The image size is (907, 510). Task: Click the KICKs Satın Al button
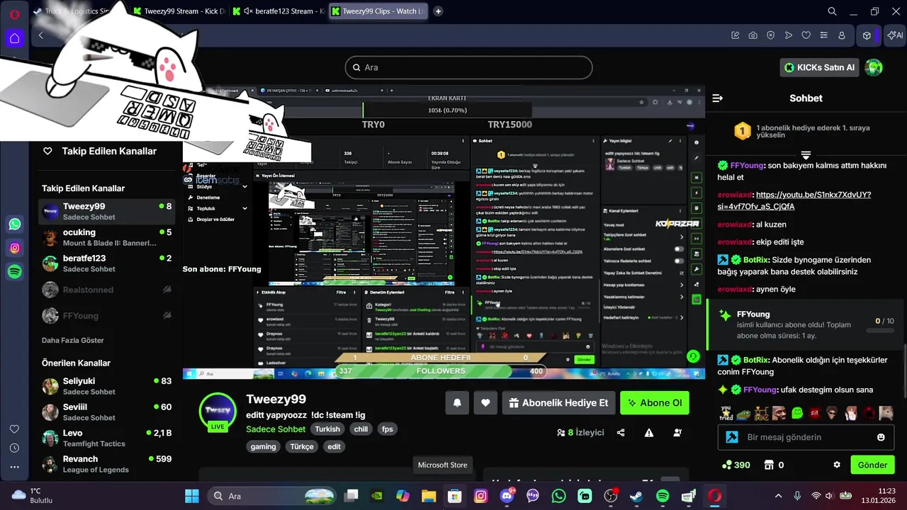point(821,67)
